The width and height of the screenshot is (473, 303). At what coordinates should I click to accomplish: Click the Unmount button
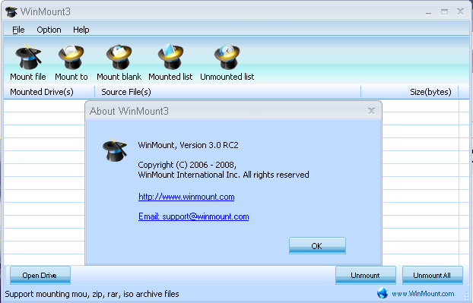pos(366,276)
